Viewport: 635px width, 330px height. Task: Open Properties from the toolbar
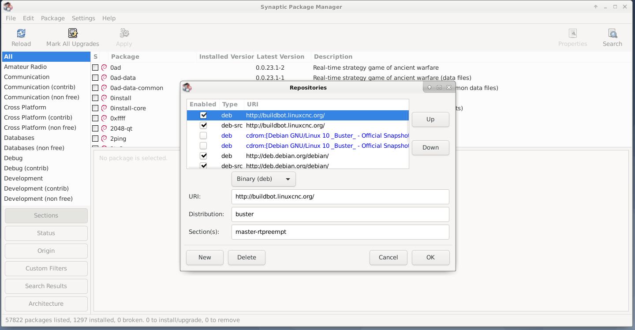[573, 33]
